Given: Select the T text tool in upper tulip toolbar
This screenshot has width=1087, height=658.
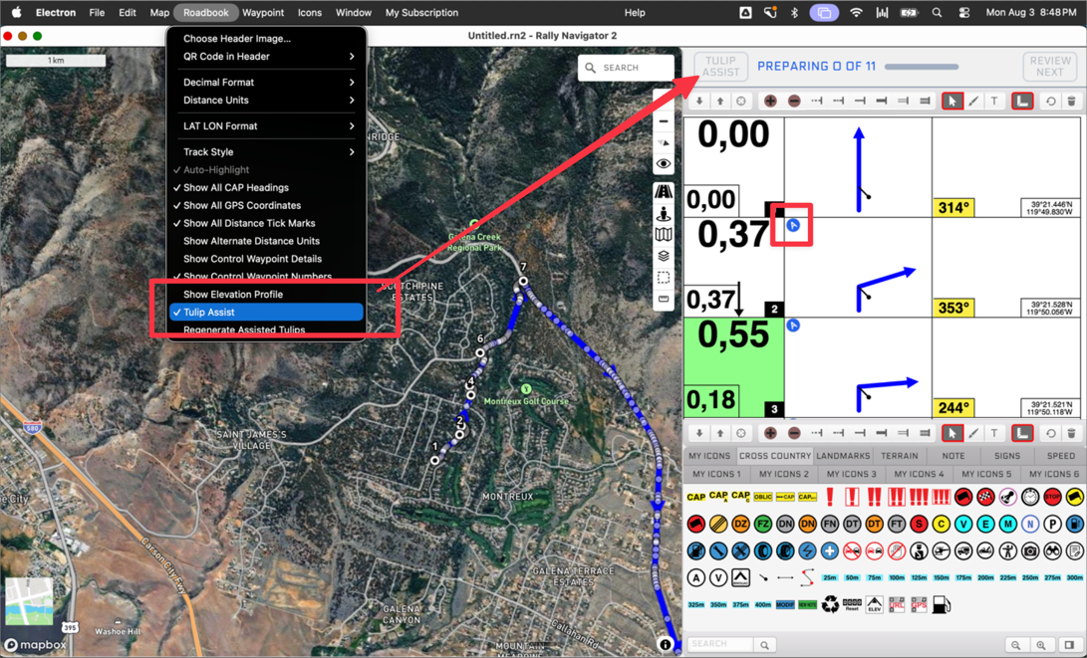Looking at the screenshot, I should [994, 102].
